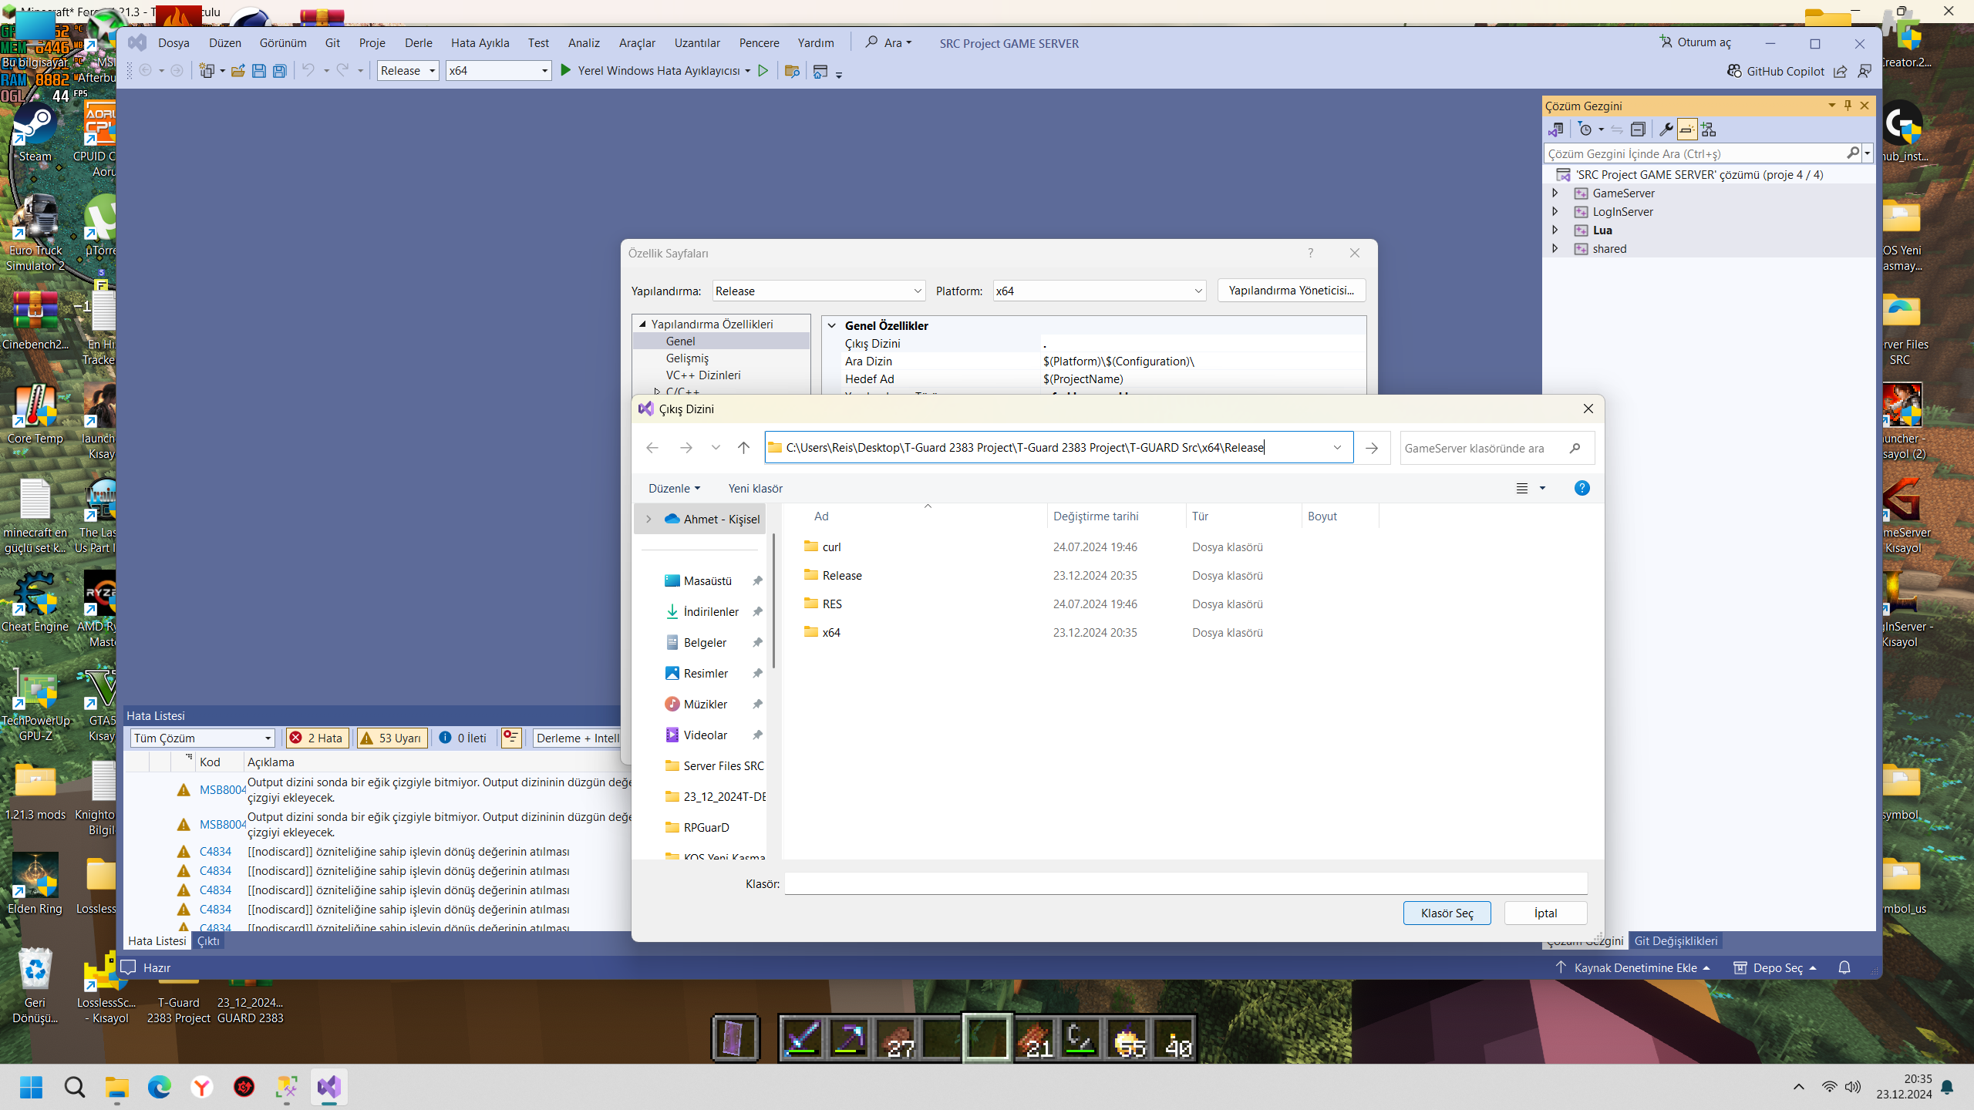This screenshot has height=1110, width=1974.
Task: Click the up-folder arrow in folder dialog
Action: click(743, 448)
